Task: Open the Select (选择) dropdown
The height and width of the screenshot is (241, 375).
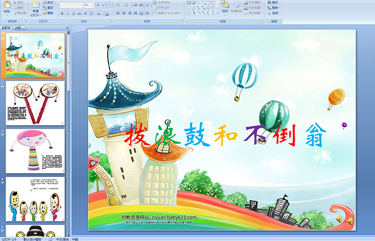Action: coord(274,13)
